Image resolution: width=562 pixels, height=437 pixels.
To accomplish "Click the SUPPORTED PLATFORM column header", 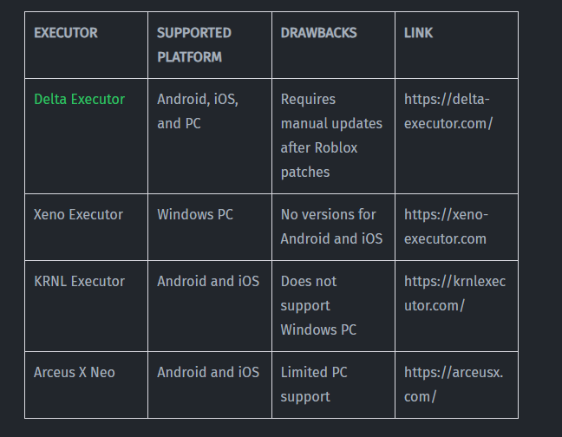I will (x=193, y=44).
